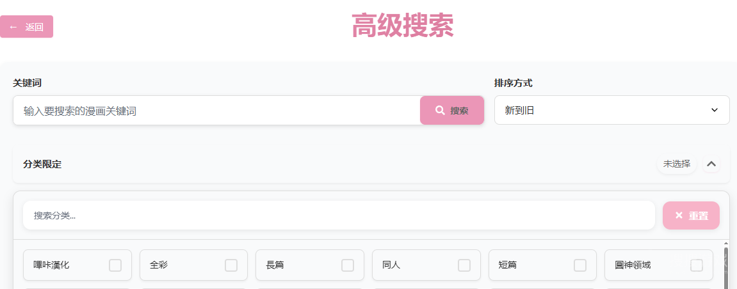Enable the 全彩 category checkbox
This screenshot has height=289, width=737.
[231, 265]
